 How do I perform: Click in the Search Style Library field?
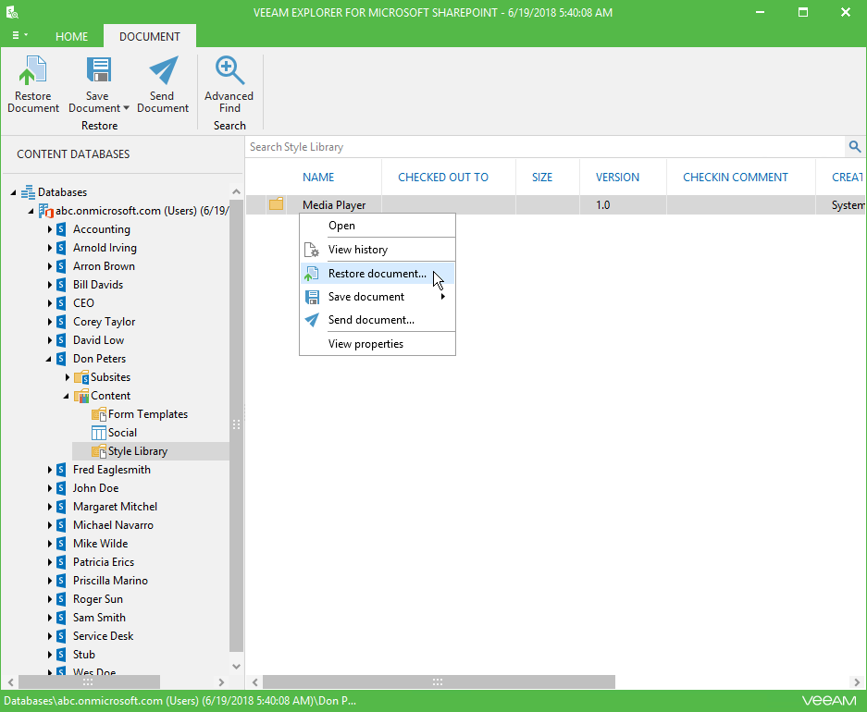click(545, 147)
